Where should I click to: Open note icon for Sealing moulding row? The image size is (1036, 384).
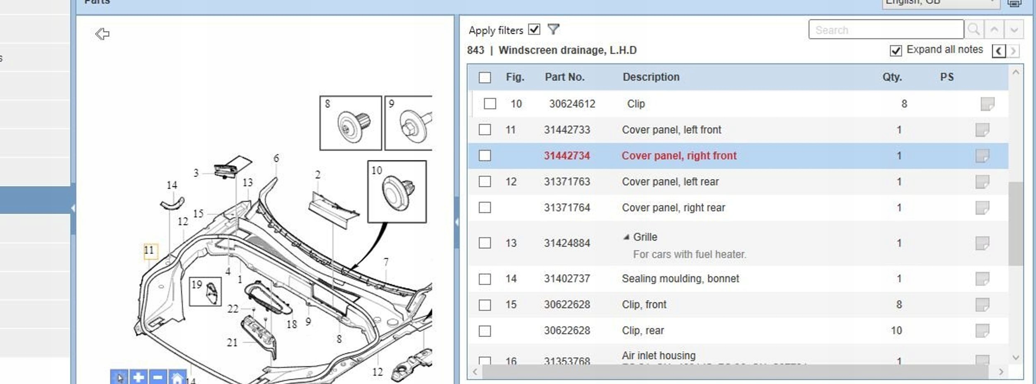click(x=983, y=279)
